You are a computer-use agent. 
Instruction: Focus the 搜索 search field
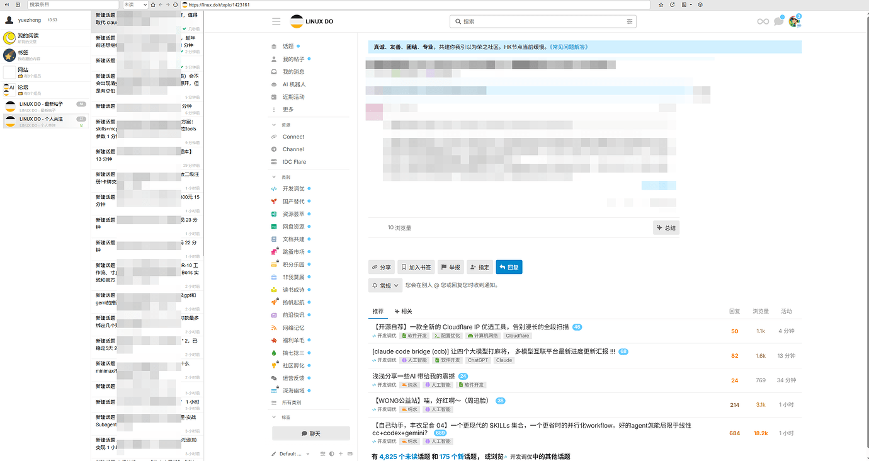(543, 21)
